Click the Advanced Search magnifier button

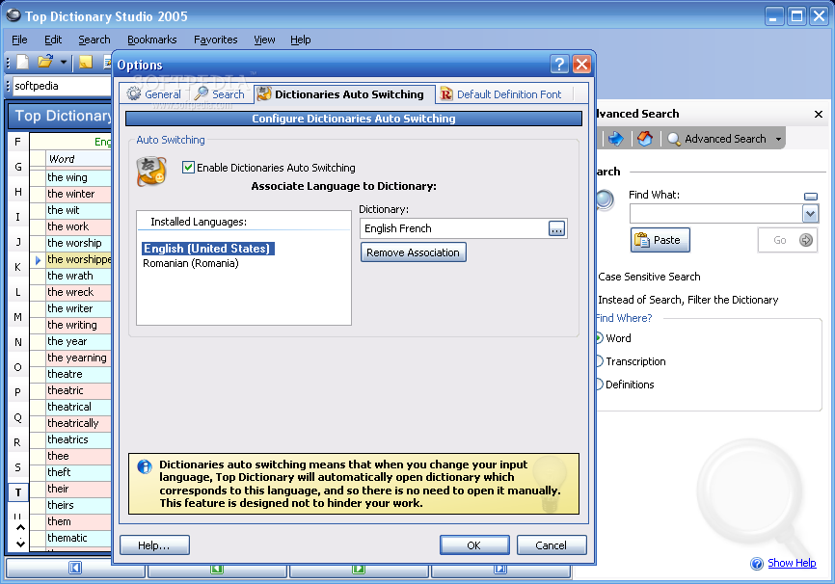coord(716,139)
